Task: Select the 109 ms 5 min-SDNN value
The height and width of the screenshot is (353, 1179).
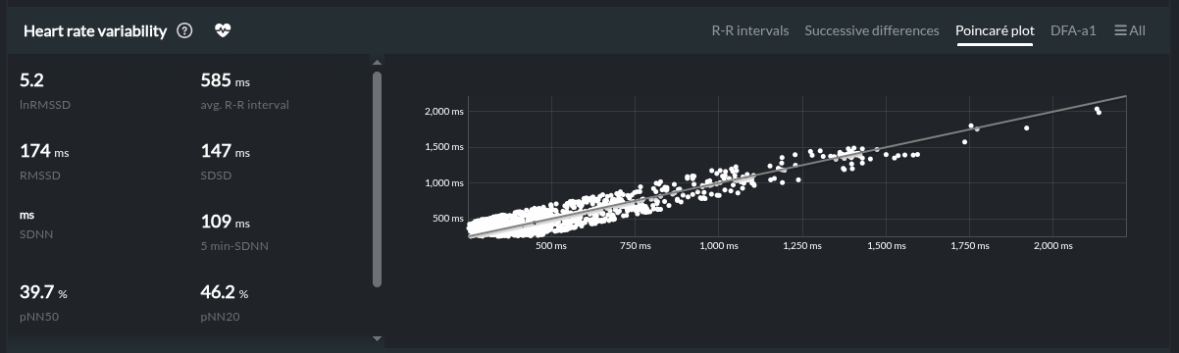Action: coord(225,222)
